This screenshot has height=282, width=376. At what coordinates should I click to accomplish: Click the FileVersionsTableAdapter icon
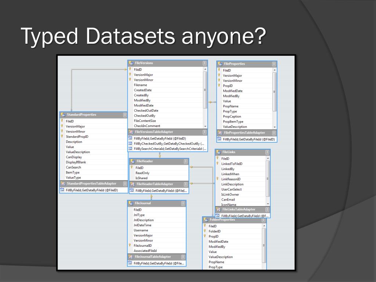point(131,132)
